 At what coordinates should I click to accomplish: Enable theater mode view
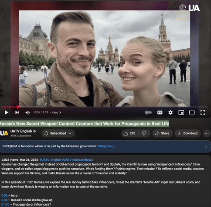coord(192,112)
